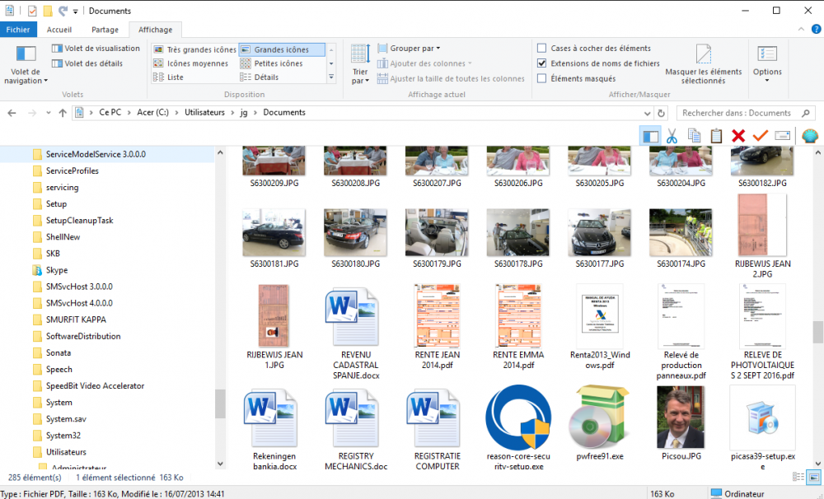Select the 'Détails' layout view
Screen dimensions: 824x499
(x=265, y=77)
